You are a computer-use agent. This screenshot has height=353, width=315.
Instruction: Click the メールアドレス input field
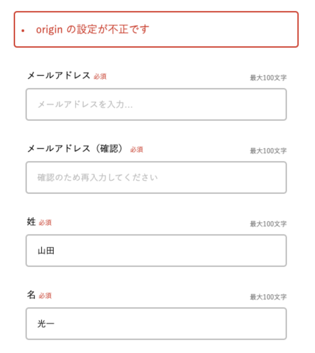coord(156,104)
